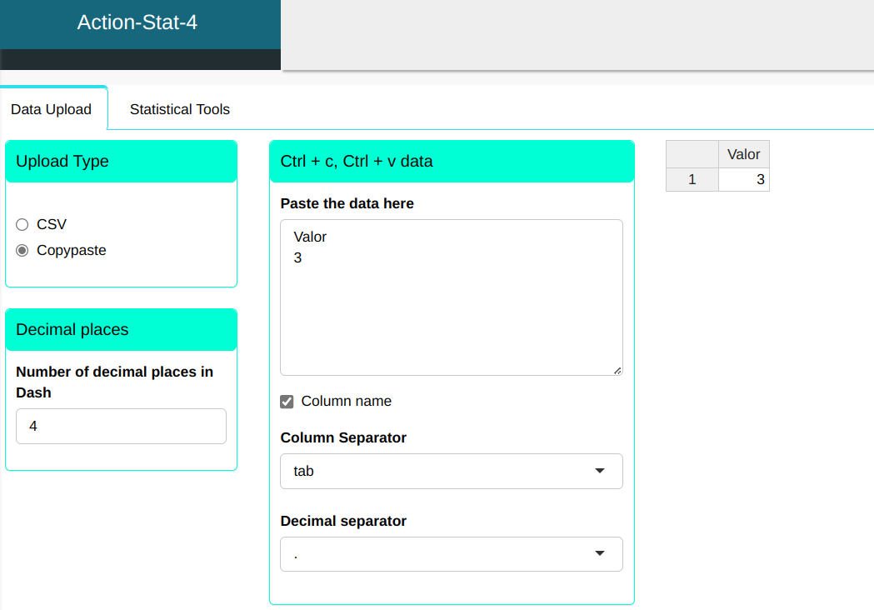Select the Valor column header in table
The width and height of the screenshot is (874, 610).
(x=743, y=154)
